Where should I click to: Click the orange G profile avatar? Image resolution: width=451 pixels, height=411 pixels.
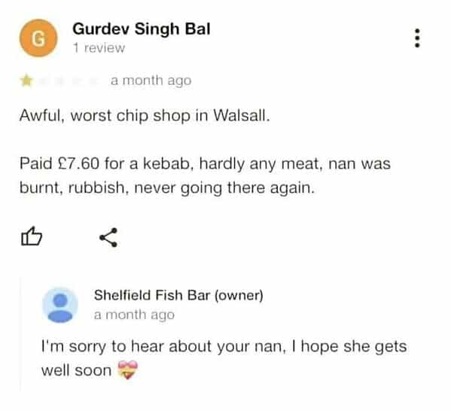(38, 38)
